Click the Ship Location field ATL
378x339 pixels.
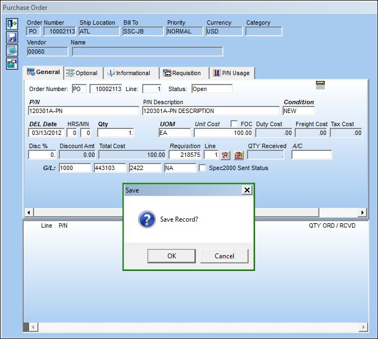pos(99,31)
